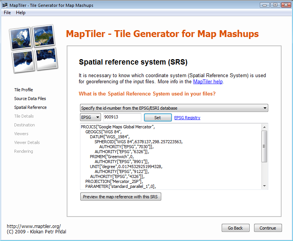Go to the Source Data Files step
This screenshot has width=293, height=241.
pyautogui.click(x=30, y=99)
